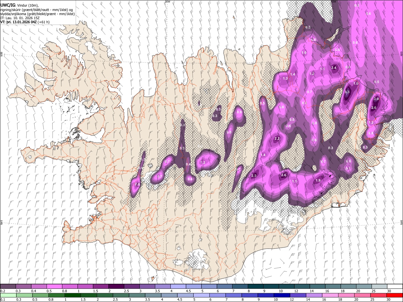Click the deep blue 10 mm rain swatch
This screenshot has height=302, width=403.
coord(281,295)
